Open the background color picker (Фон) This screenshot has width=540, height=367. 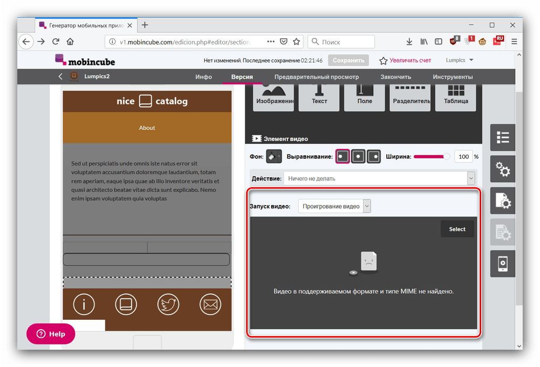[274, 157]
